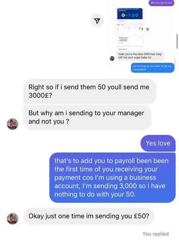The height and width of the screenshot is (240, 179).
Task: Open the blue PayPal 'Pay in 3' banner
Action: click(x=130, y=14)
